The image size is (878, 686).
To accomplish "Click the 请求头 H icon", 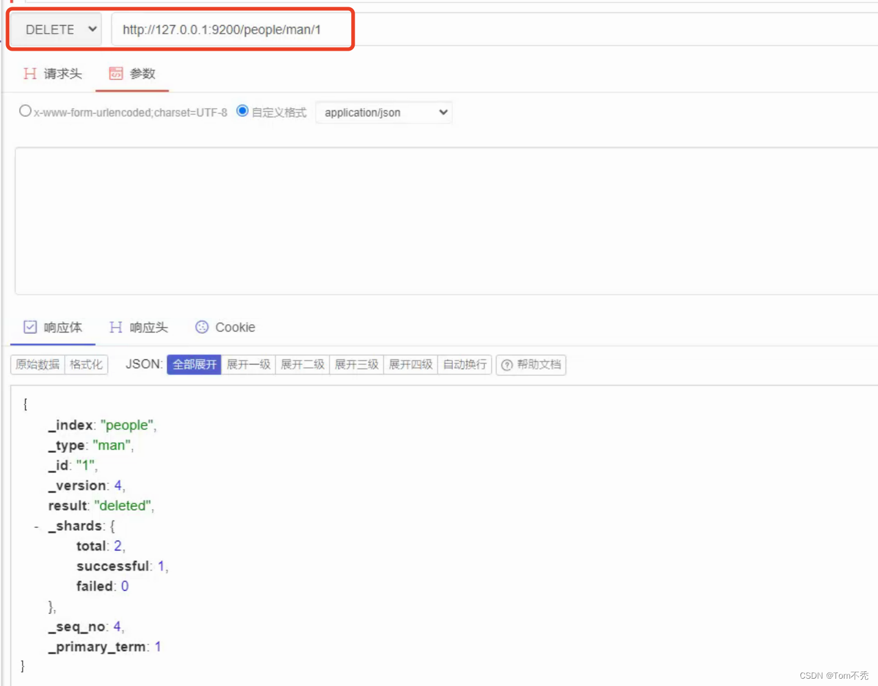I will [30, 74].
